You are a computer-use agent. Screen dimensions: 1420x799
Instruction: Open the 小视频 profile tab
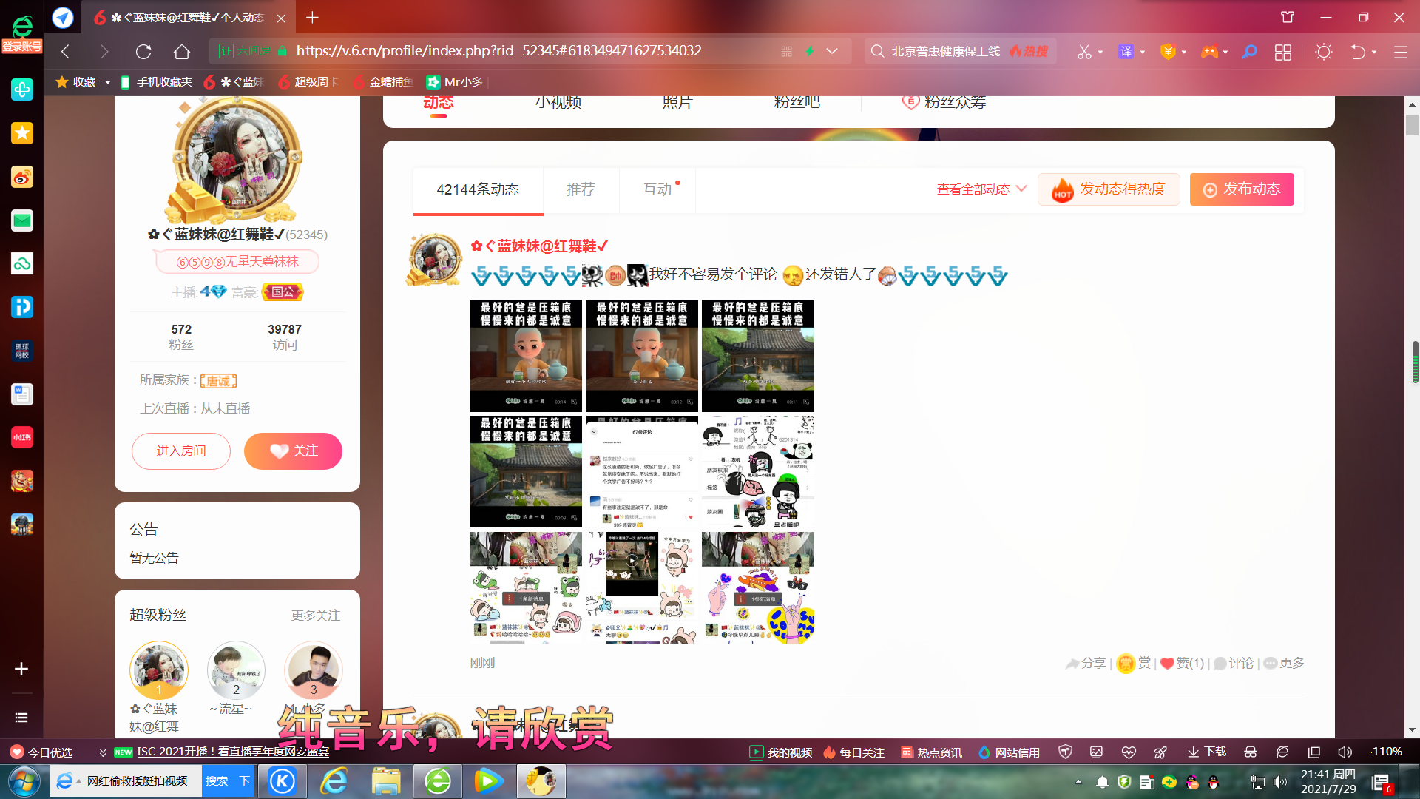pos(558,102)
